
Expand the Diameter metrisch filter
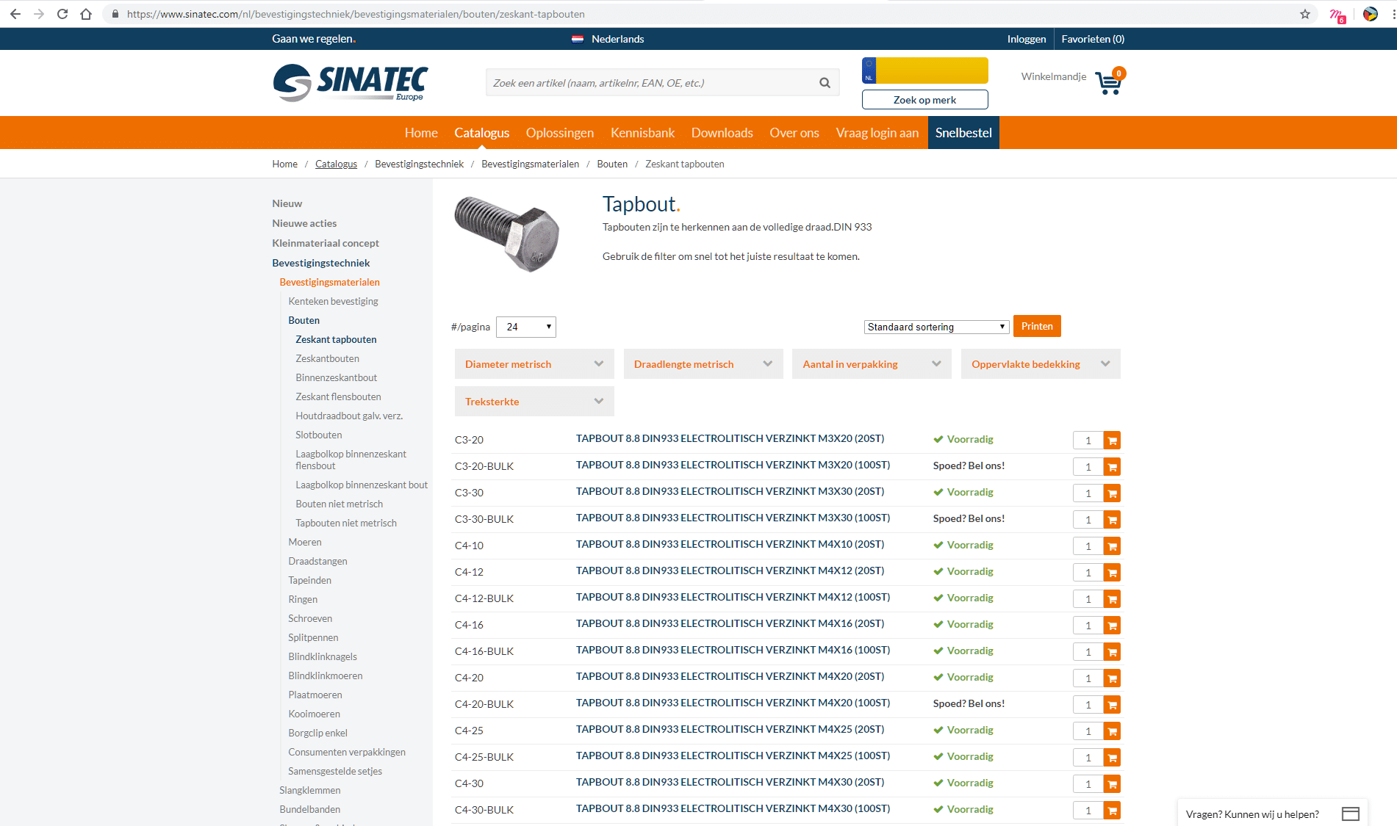[x=534, y=364]
